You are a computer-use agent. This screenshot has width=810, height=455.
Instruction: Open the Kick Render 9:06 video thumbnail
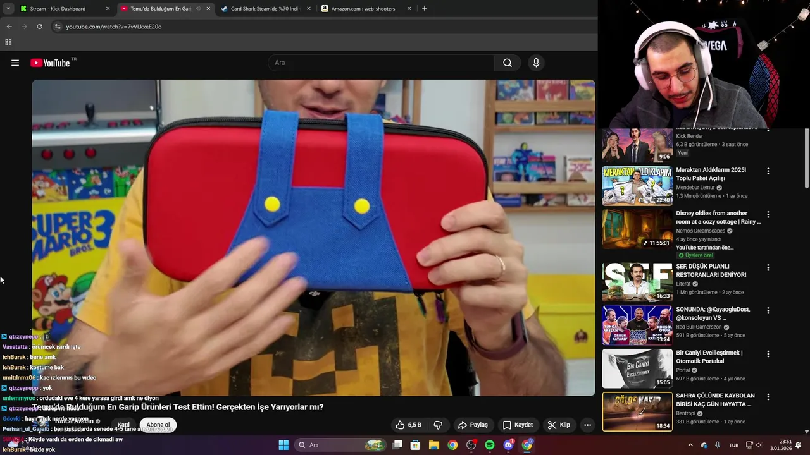[x=637, y=145]
